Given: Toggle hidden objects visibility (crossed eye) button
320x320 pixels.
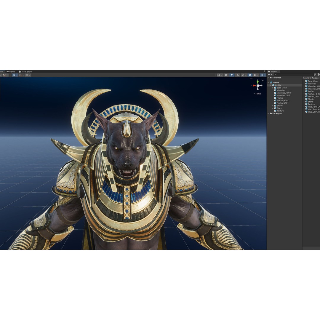Looking at the screenshot, I should [x=250, y=75].
